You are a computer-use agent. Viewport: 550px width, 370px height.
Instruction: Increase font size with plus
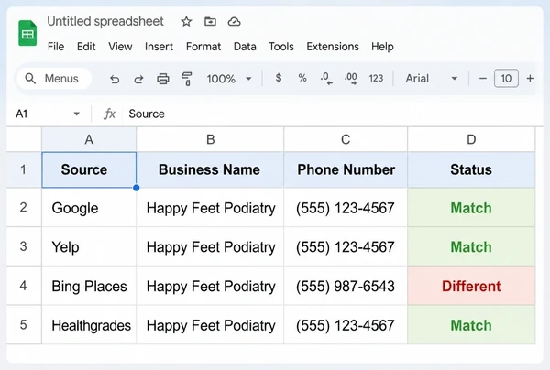coord(530,79)
